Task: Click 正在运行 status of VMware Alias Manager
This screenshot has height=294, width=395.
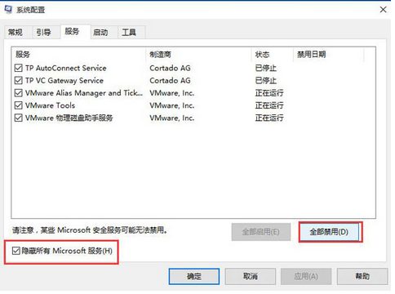Action: tap(269, 93)
